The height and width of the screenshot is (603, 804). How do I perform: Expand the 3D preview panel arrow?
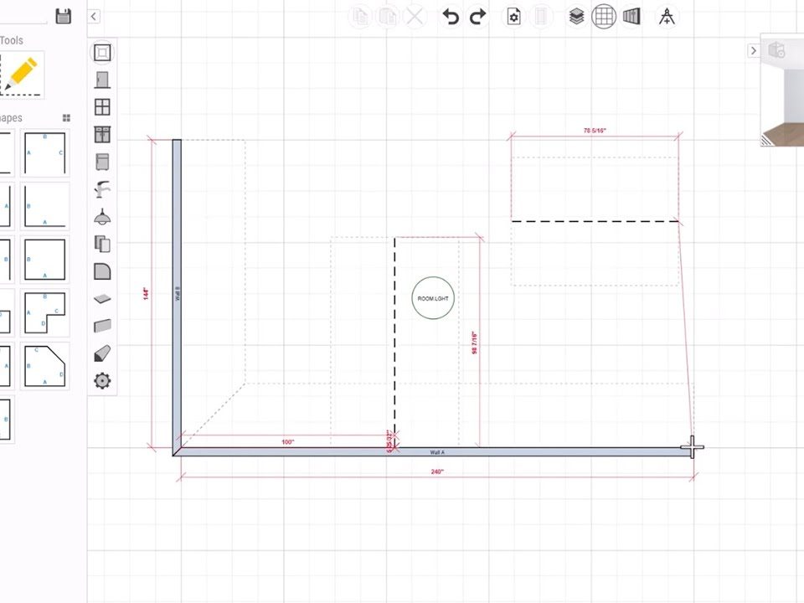(753, 51)
